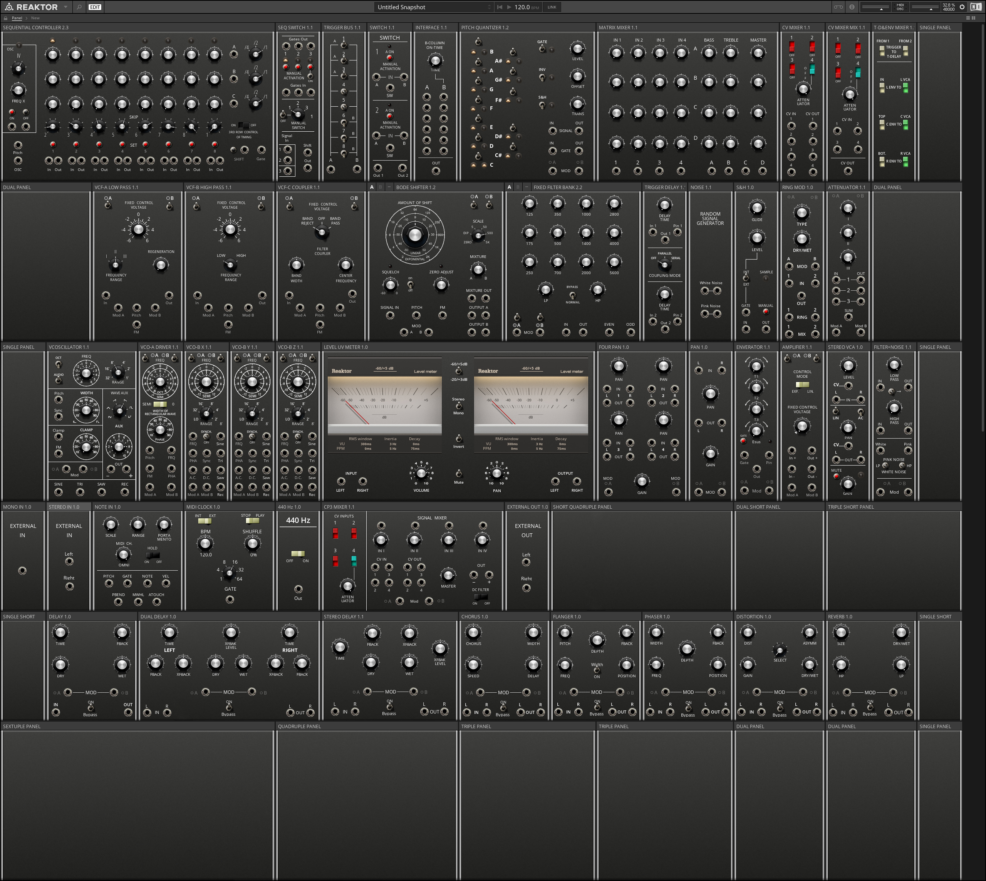
Task: Click External Out Left jack
Action: click(x=526, y=563)
